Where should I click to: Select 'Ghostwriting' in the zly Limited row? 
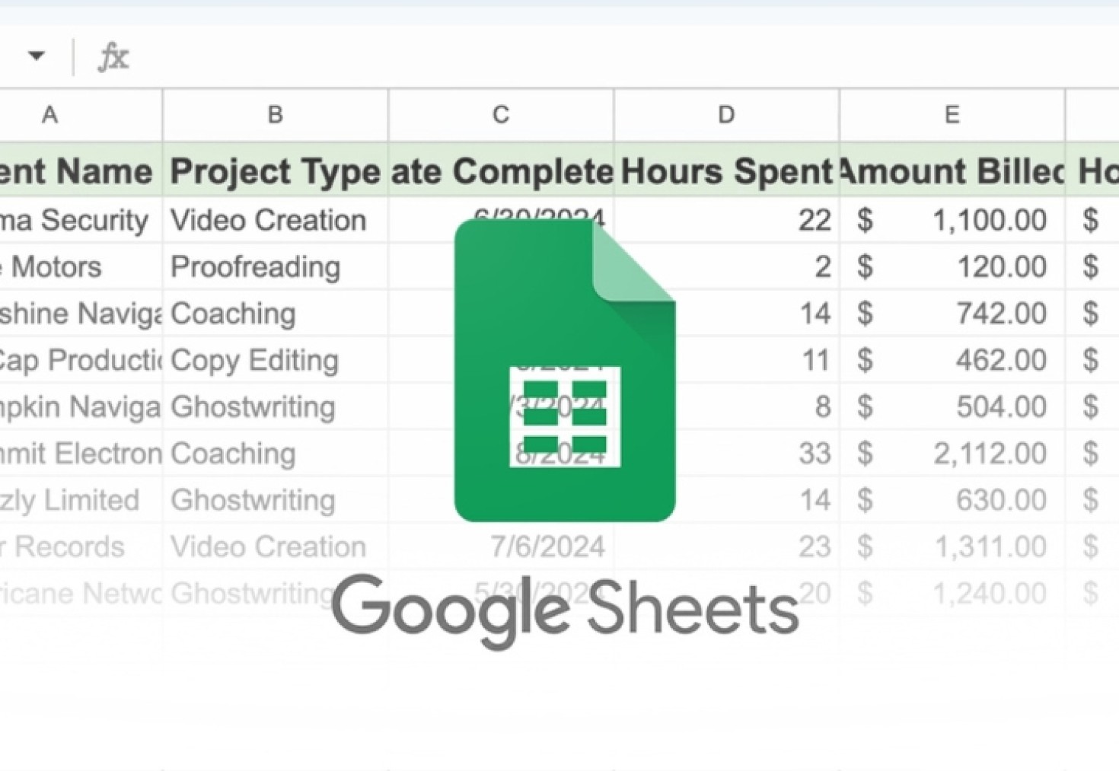tap(275, 499)
